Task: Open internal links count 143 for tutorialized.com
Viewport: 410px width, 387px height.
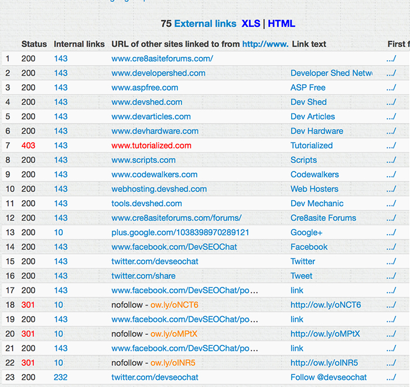Action: [61, 146]
